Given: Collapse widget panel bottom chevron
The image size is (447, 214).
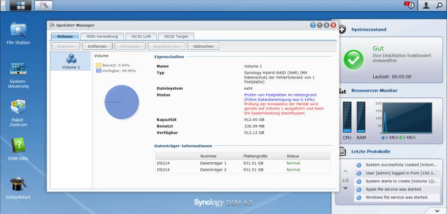Looking at the screenshot, I should click(438, 211).
